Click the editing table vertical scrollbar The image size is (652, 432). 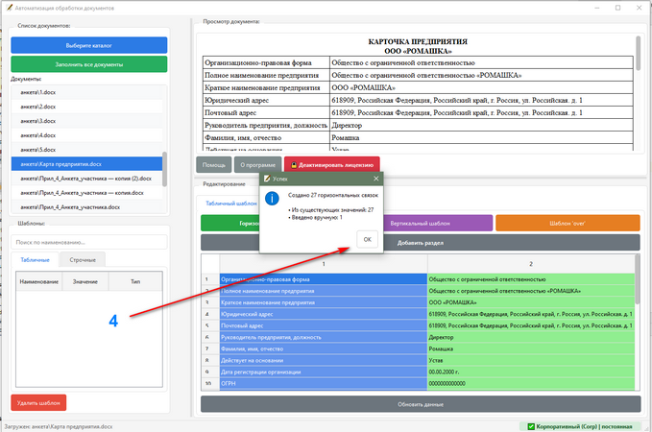click(638, 279)
